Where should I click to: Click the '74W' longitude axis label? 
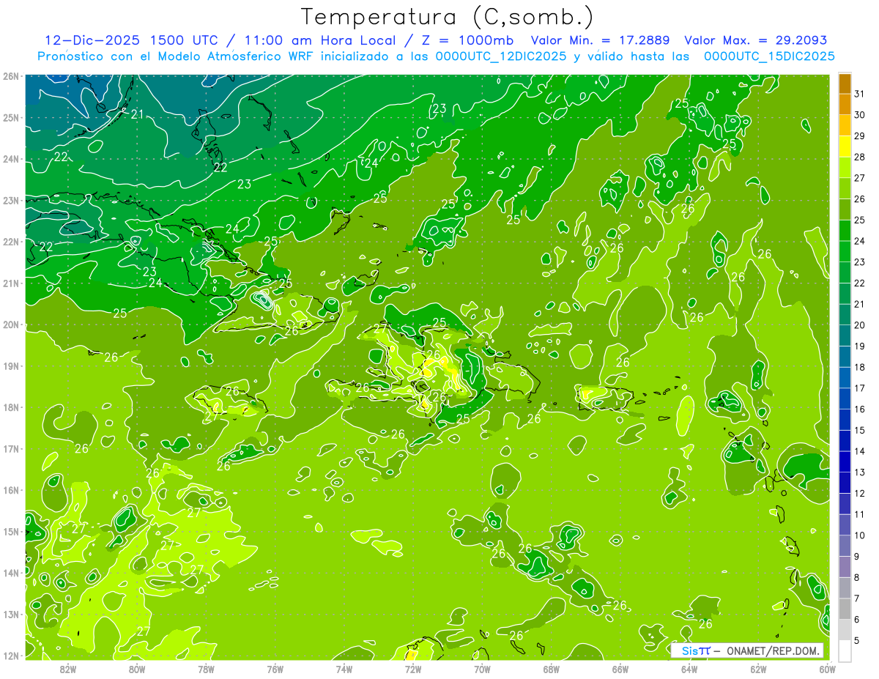point(344,668)
